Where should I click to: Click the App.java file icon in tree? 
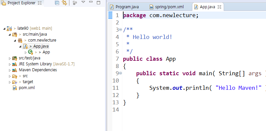click(x=25, y=46)
